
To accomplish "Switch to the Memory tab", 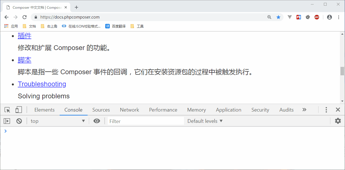I will pos(197,110).
